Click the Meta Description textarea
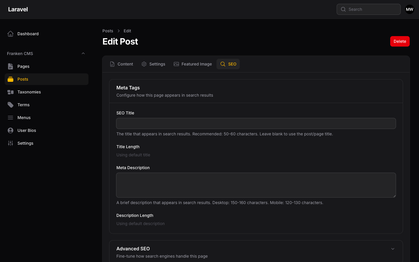This screenshot has width=419, height=262. click(x=256, y=185)
